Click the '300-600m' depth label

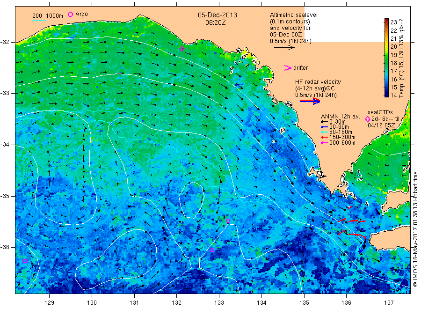(342, 143)
